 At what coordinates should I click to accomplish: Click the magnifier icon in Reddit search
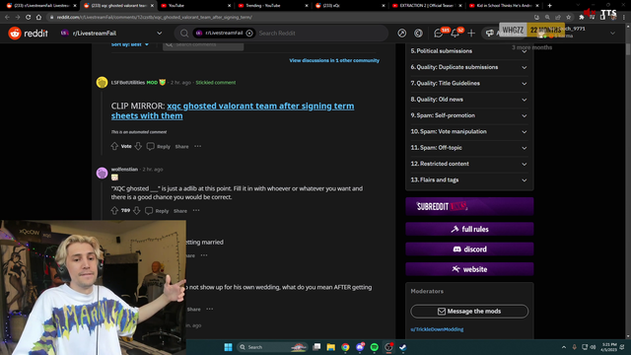pyautogui.click(x=184, y=34)
